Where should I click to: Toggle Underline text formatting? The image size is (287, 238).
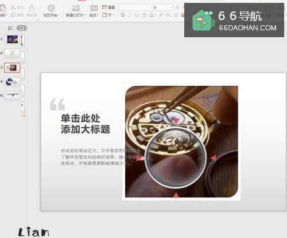137,15
